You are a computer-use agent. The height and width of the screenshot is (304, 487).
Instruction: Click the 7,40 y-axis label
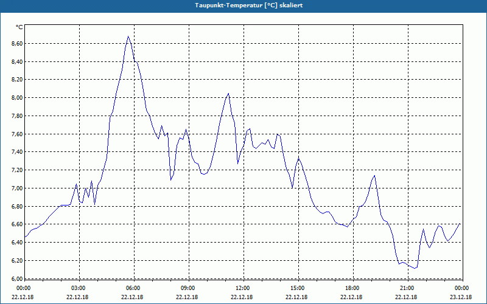tap(17, 152)
